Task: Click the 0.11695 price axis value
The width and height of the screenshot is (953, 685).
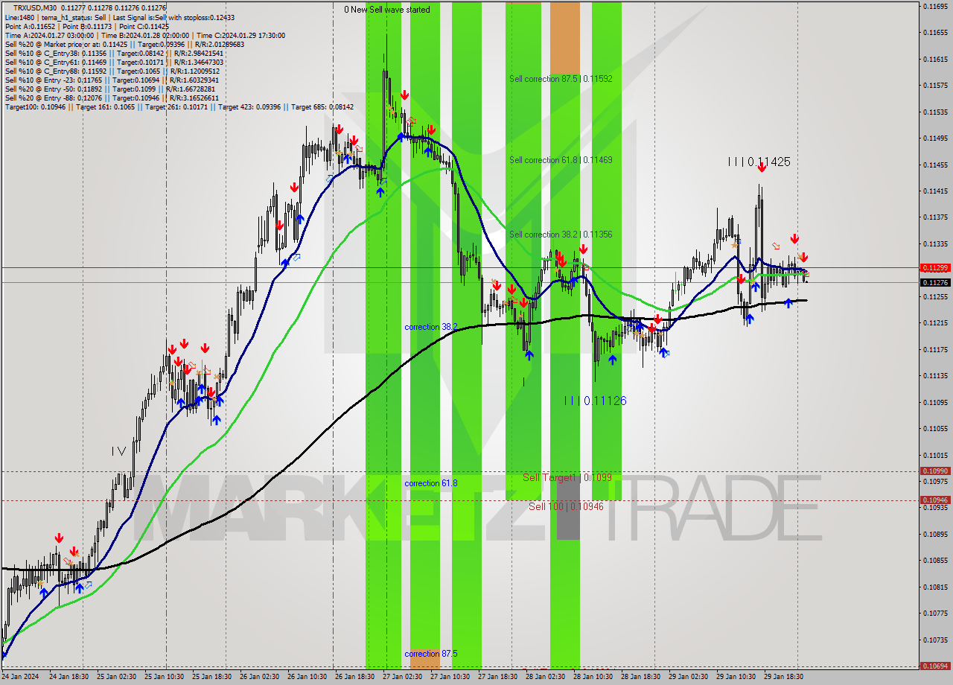Action: coord(934,6)
